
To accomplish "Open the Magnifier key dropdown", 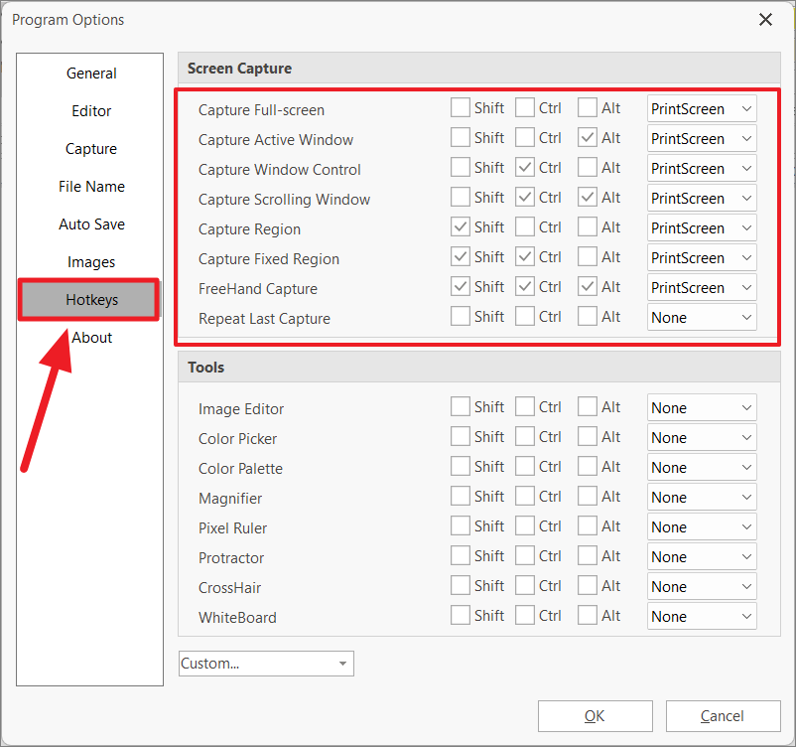I will [x=702, y=498].
